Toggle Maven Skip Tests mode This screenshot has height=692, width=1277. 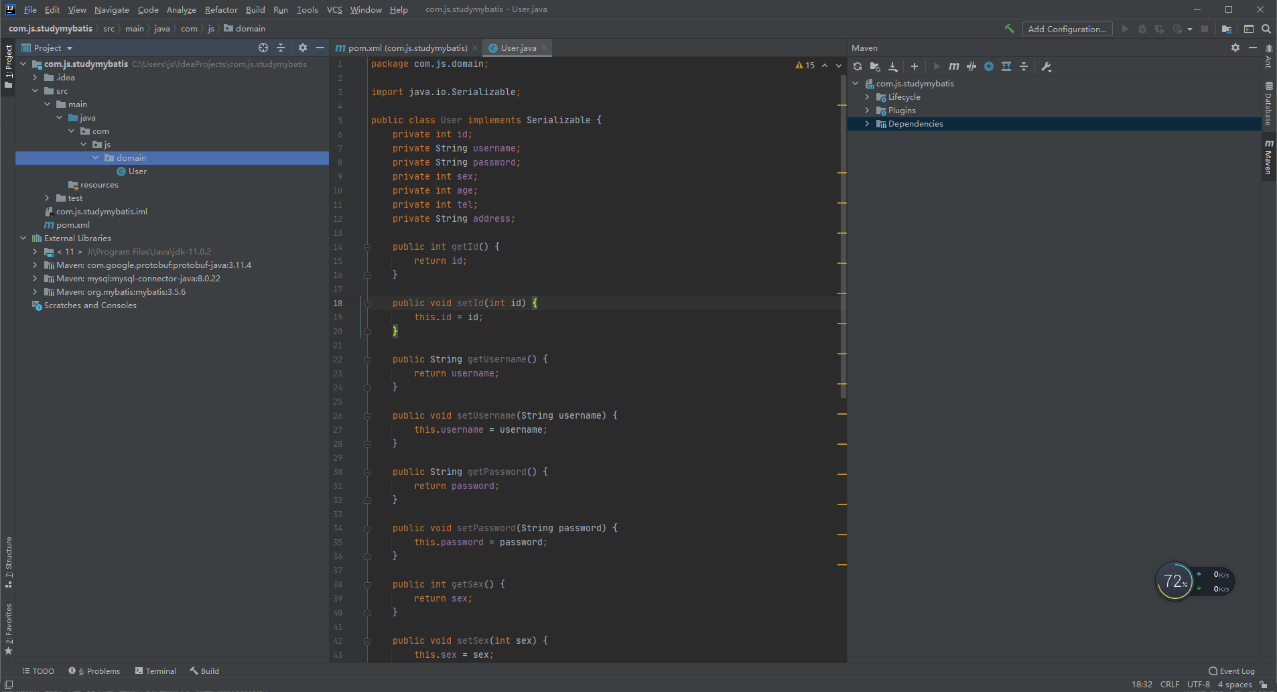coord(989,66)
